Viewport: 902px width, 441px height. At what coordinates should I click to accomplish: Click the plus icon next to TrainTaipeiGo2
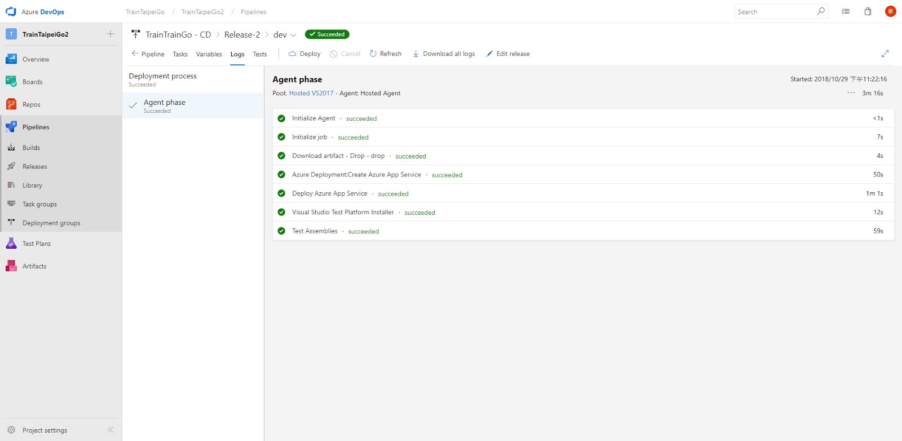point(110,34)
